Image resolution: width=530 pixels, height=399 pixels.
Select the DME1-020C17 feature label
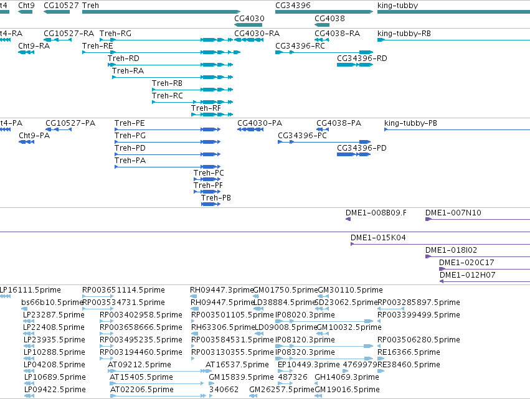(x=466, y=263)
